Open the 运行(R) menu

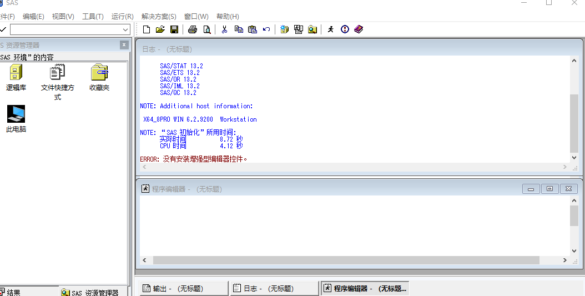pyautogui.click(x=122, y=17)
